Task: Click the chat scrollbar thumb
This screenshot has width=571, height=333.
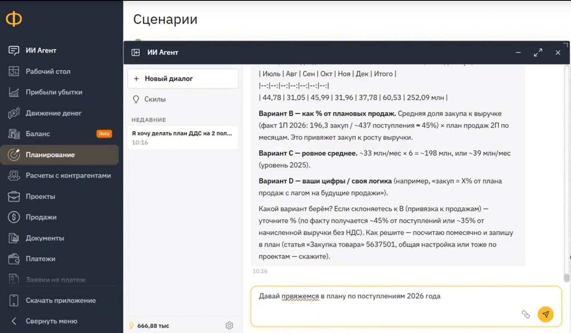Action: pyautogui.click(x=567, y=278)
